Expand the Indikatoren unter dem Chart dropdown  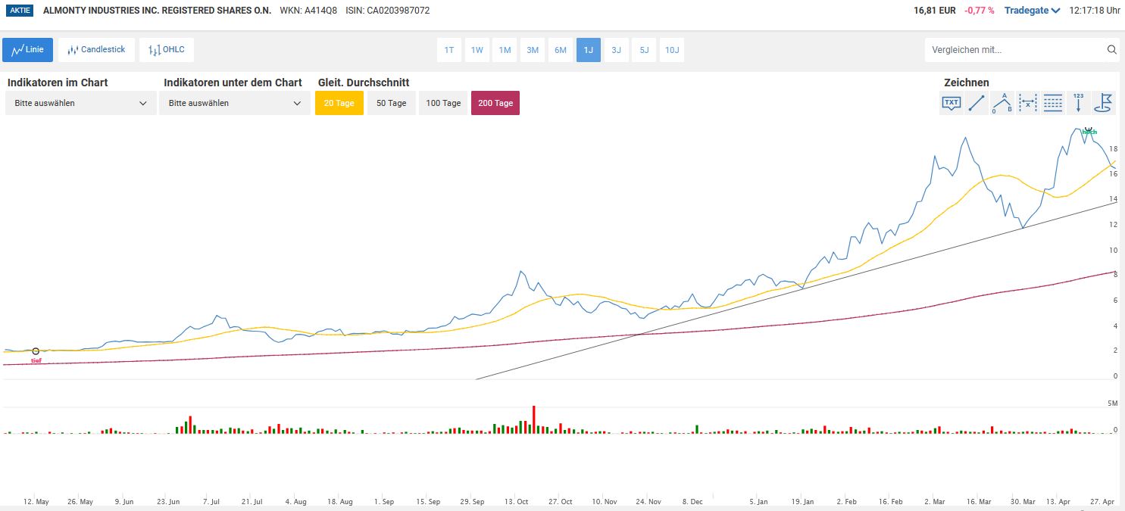tap(235, 103)
